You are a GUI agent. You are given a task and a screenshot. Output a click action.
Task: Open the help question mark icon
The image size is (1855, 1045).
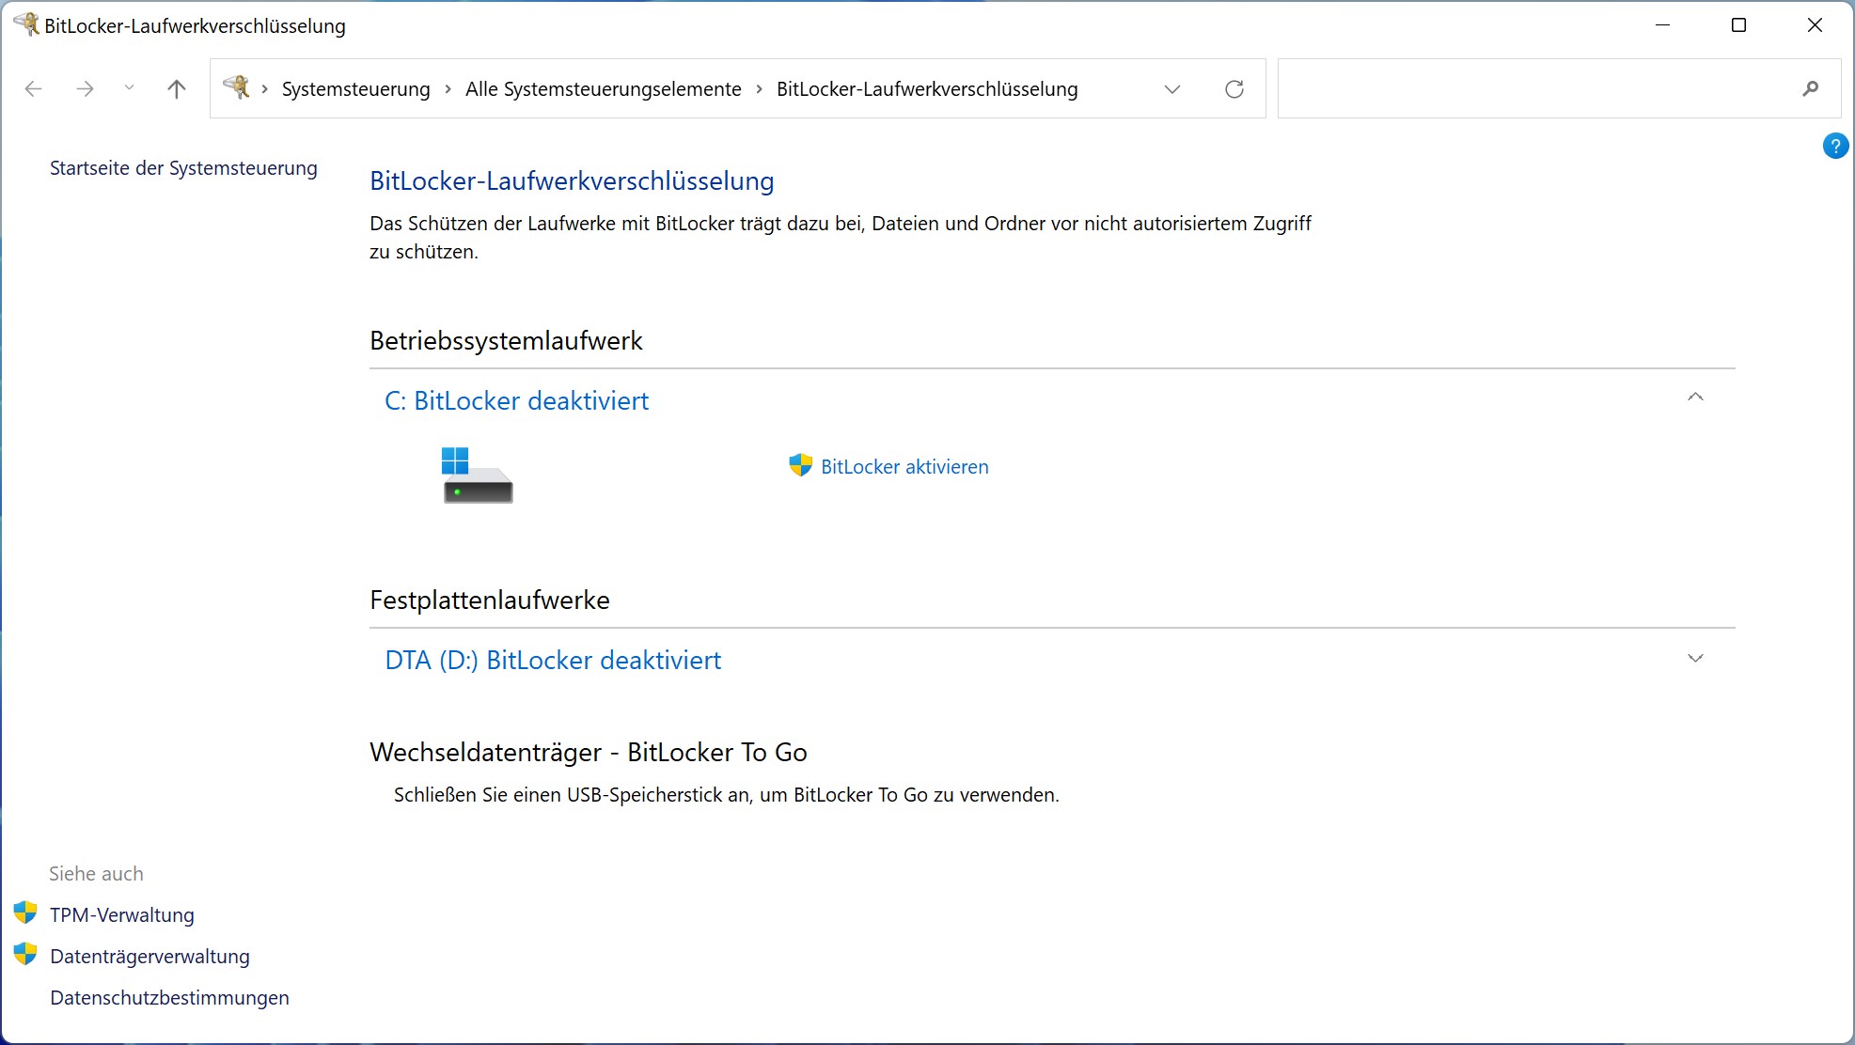[1833, 146]
